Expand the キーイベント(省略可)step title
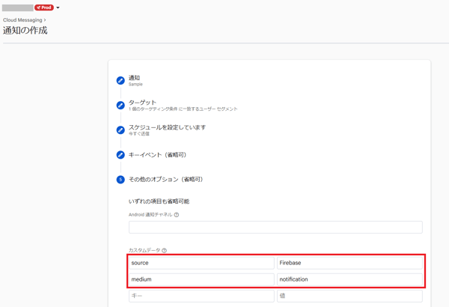This screenshot has height=307, width=449. [157, 155]
